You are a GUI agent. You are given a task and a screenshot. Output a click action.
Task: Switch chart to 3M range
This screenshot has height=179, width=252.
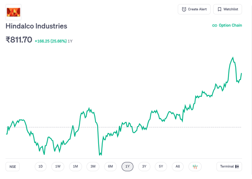(93, 166)
